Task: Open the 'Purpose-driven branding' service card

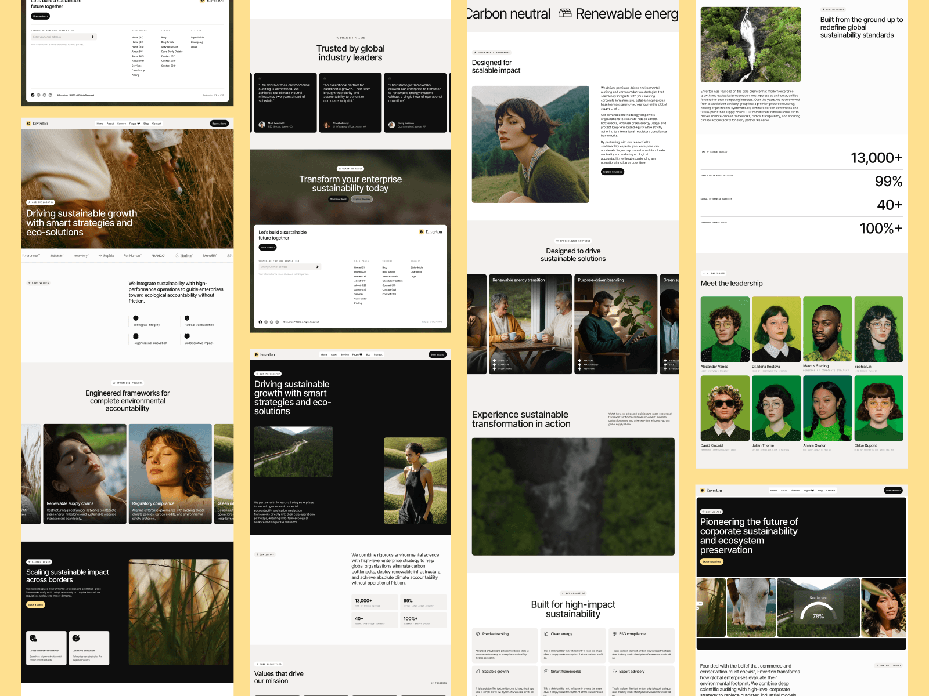Action: coord(616,324)
